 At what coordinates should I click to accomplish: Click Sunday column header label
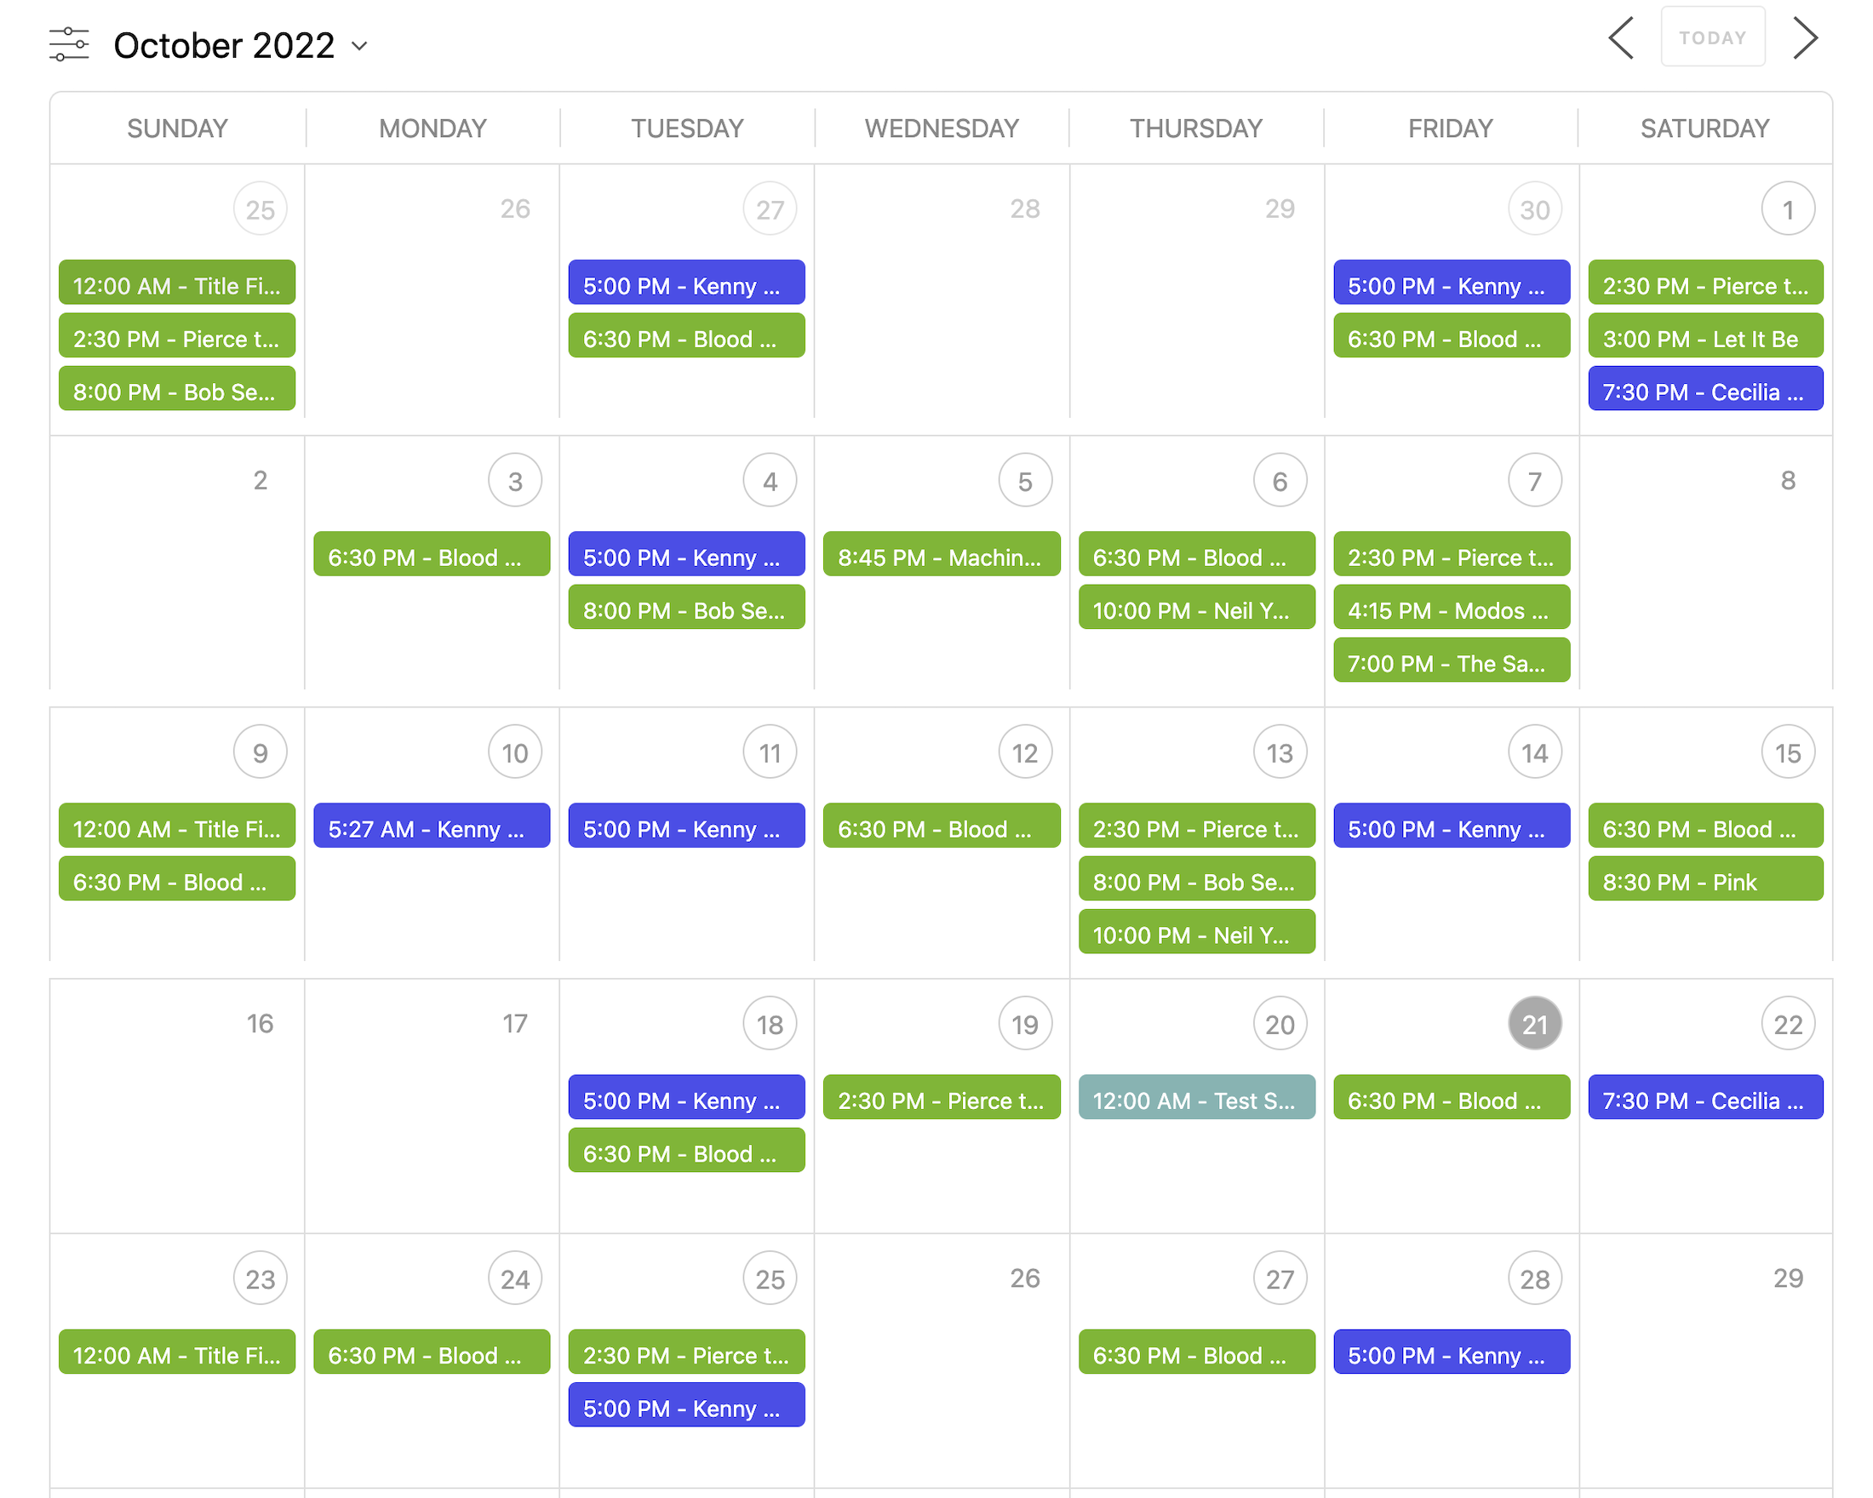click(176, 129)
